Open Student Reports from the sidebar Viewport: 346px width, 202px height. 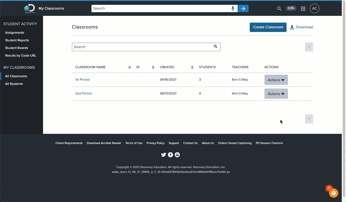tap(17, 40)
